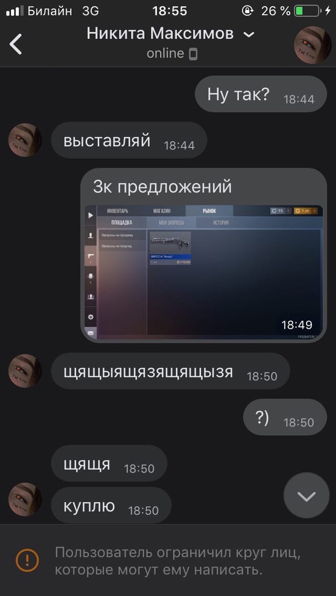This screenshot has height=596, width=336.
Task: Select the "Ну так?" message bubble
Action: (261, 94)
